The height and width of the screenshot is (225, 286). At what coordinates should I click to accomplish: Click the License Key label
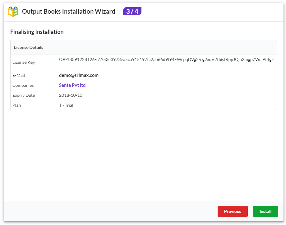coord(24,62)
